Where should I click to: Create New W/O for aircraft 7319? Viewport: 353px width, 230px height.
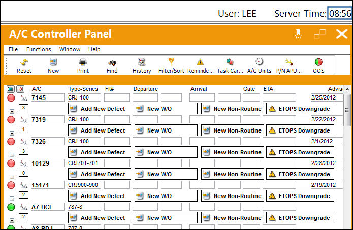(x=166, y=130)
